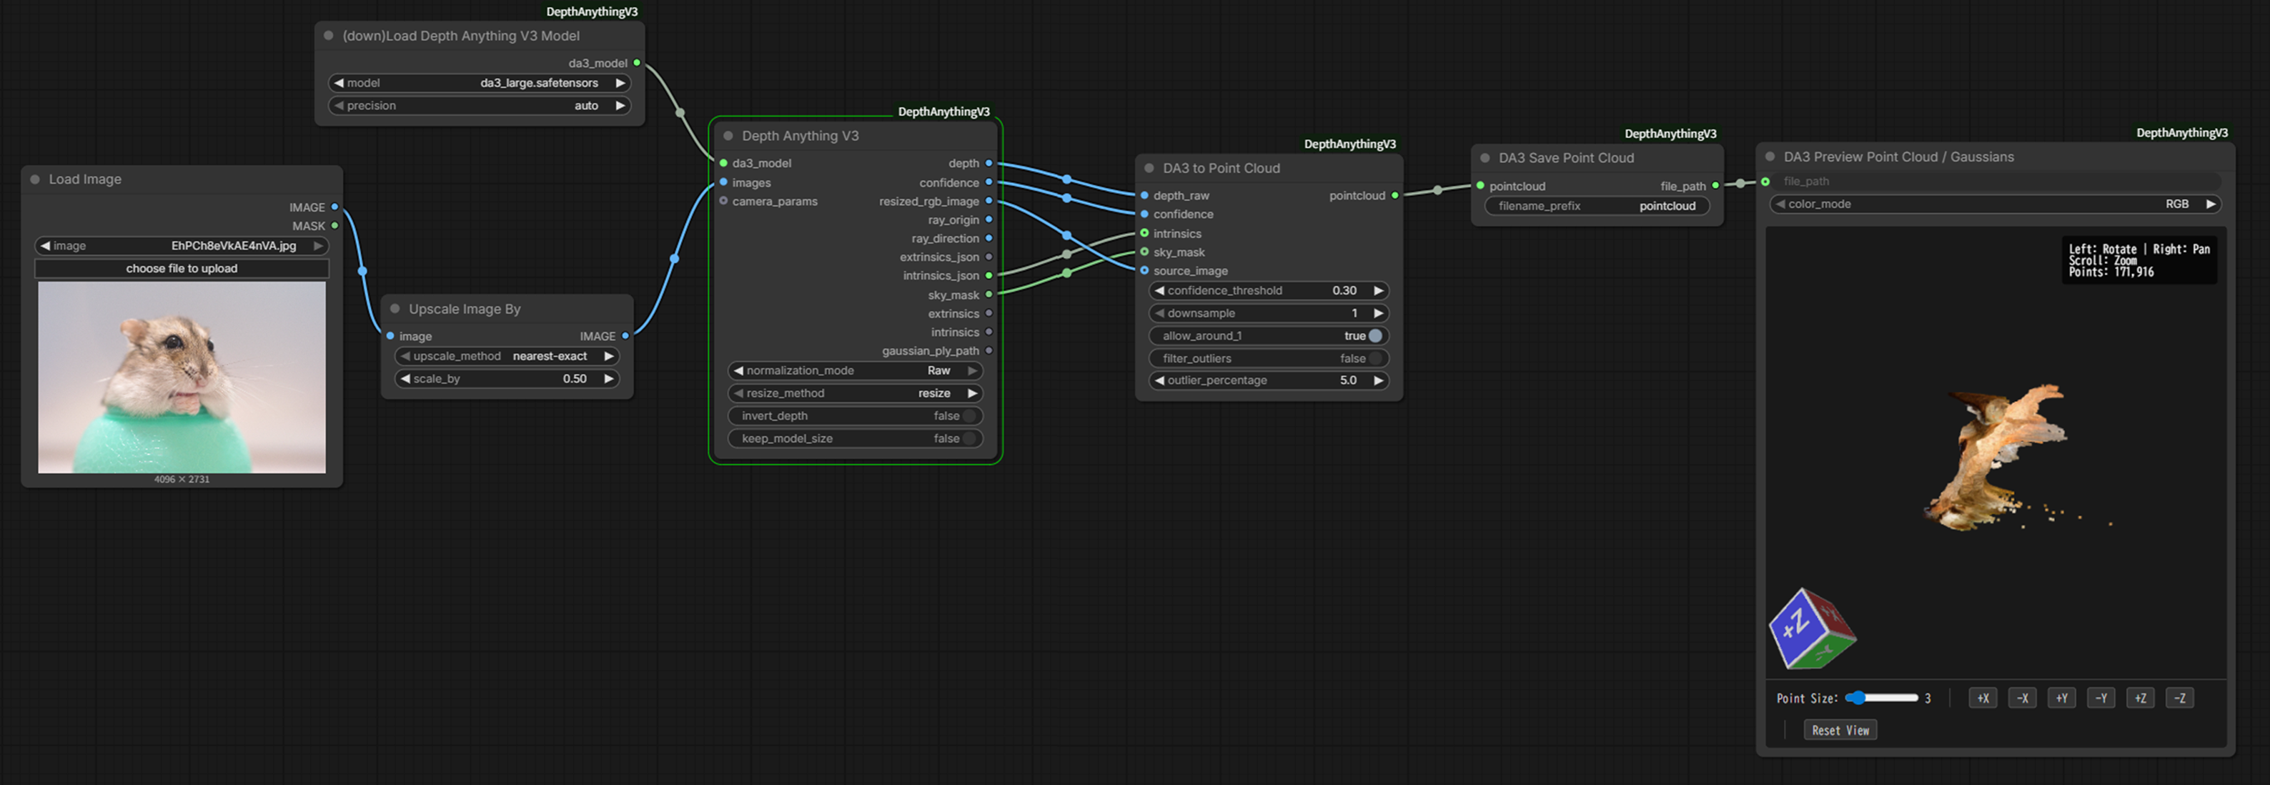
Task: Click the Reset View button
Action: click(x=1840, y=731)
